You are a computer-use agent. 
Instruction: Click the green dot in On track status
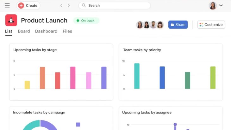(x=78, y=21)
